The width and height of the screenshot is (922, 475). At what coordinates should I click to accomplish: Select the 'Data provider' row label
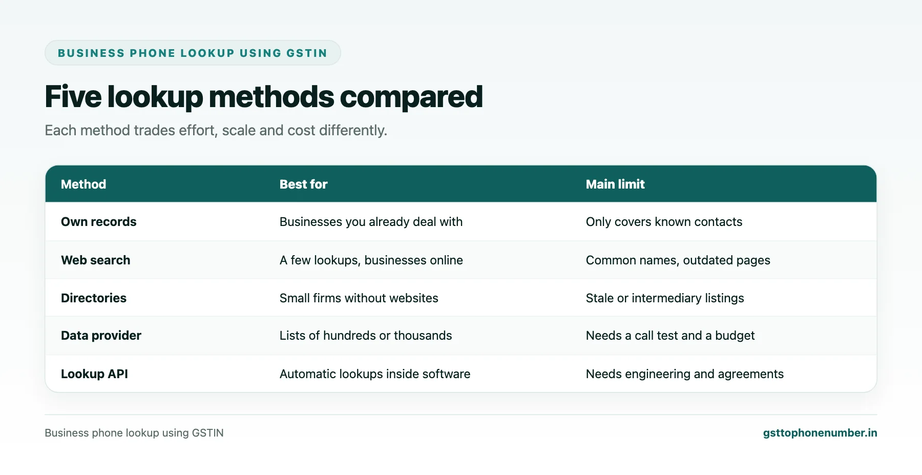click(x=101, y=336)
